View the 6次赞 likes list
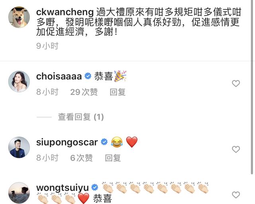Screen dimensions: 255x204 (81, 158)
